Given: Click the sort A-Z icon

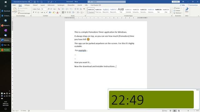Looking at the screenshot, I should point(81,9).
